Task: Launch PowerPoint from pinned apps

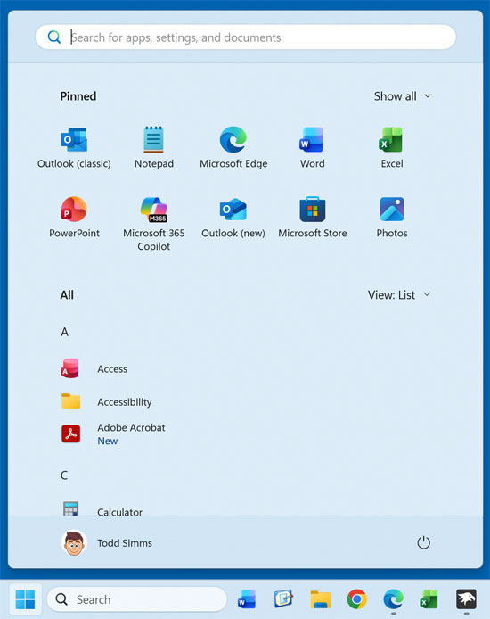Action: [x=74, y=217]
